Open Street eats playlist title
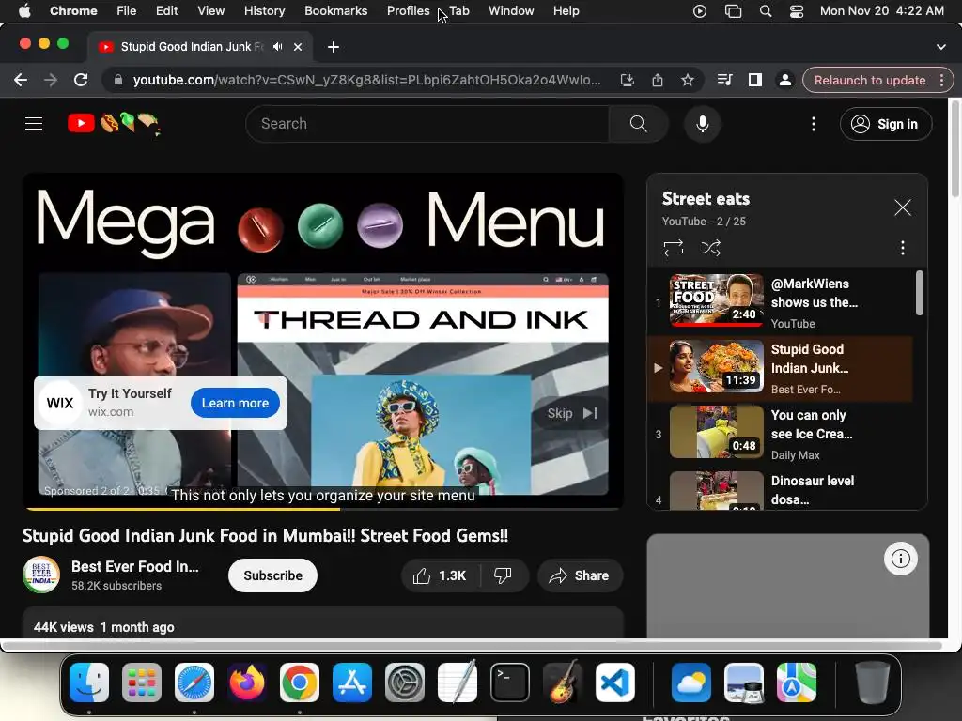Screen dimensions: 962x721 tap(706, 199)
